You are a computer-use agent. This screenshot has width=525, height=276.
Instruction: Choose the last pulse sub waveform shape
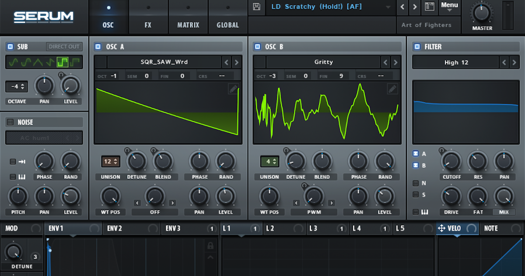(x=76, y=62)
